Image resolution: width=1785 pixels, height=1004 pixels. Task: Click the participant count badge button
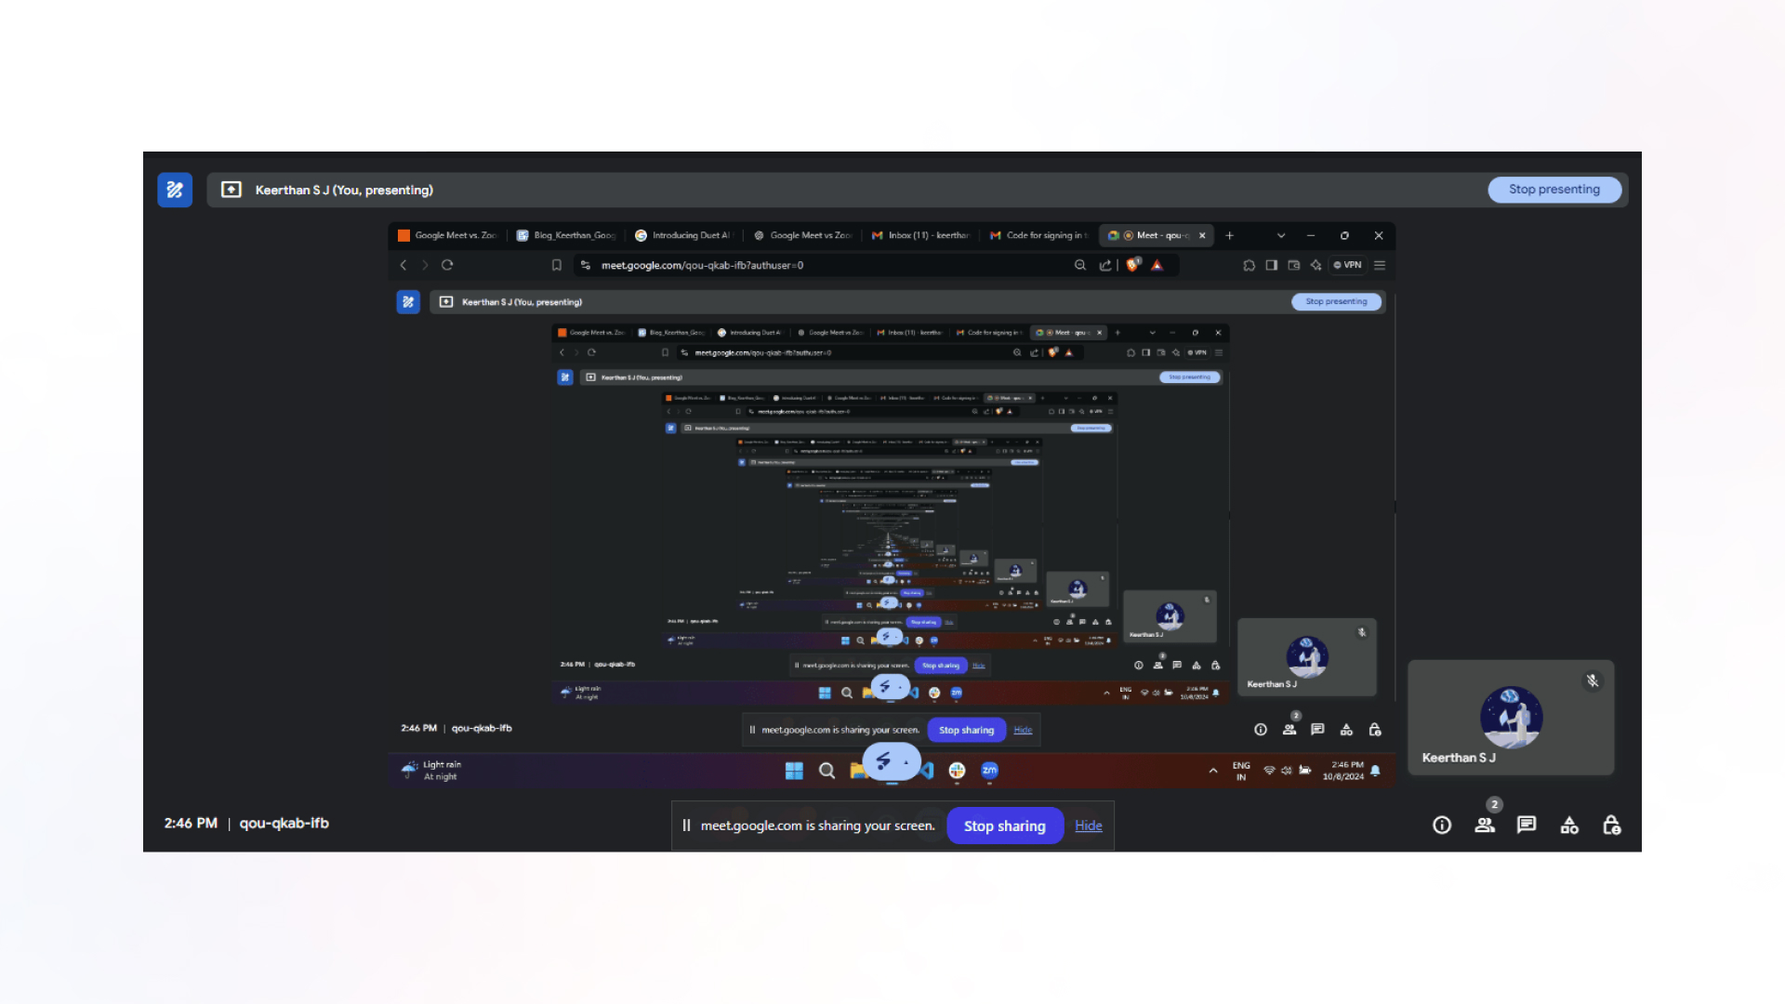pos(1485,824)
